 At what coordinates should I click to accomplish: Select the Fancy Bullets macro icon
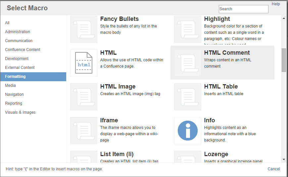coord(84,29)
